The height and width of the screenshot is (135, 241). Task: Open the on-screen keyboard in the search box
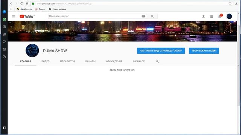click(143, 16)
